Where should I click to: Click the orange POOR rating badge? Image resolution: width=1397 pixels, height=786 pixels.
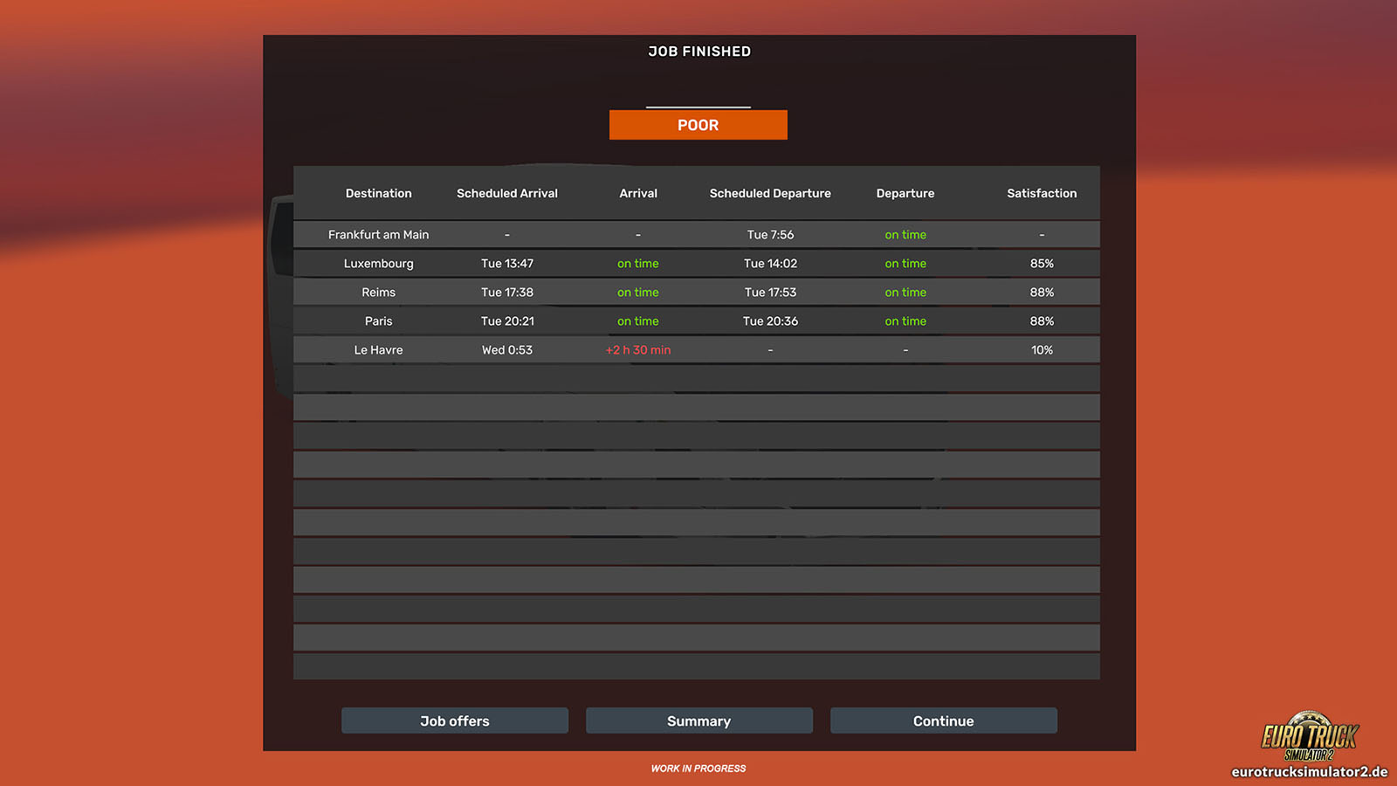click(698, 125)
